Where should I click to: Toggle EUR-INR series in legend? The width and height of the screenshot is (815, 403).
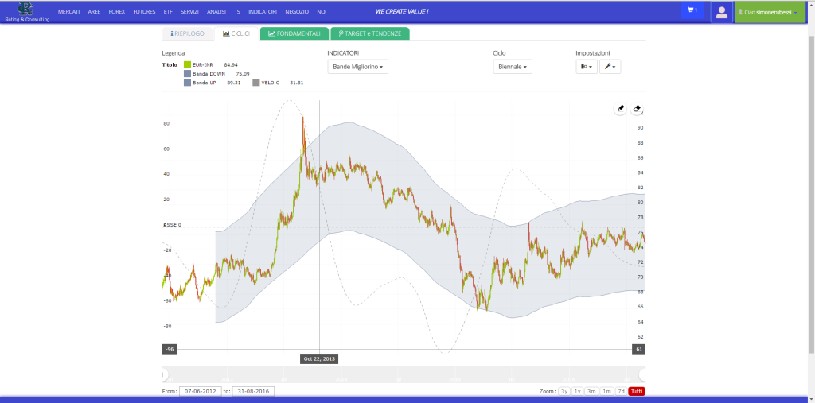pos(187,64)
